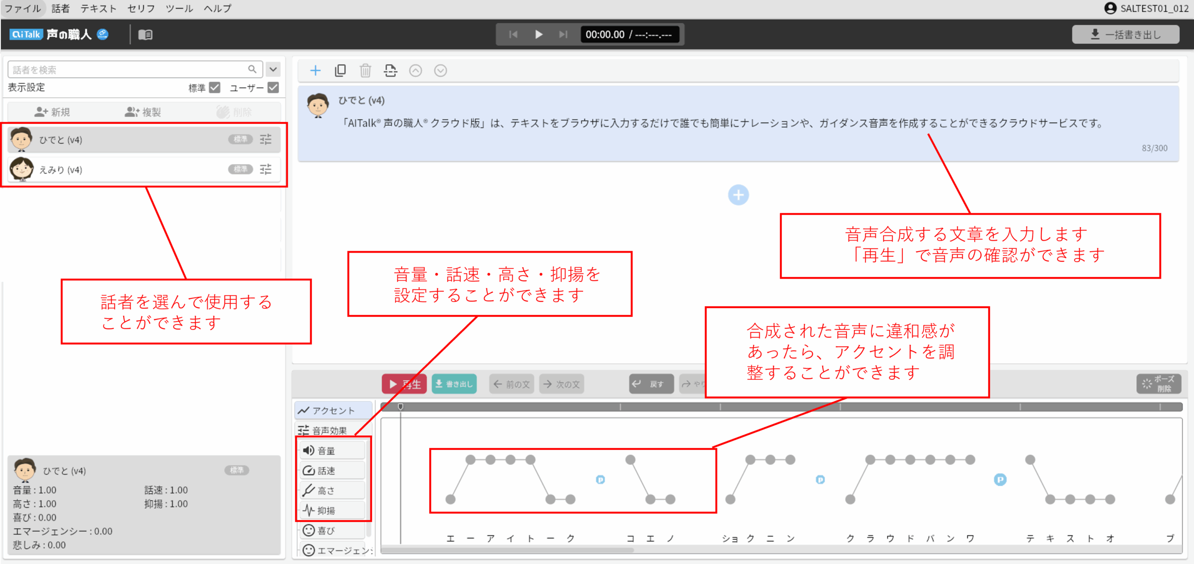This screenshot has height=564, width=1194.
Task: Click the 一括書き出し button
Action: point(1125,34)
